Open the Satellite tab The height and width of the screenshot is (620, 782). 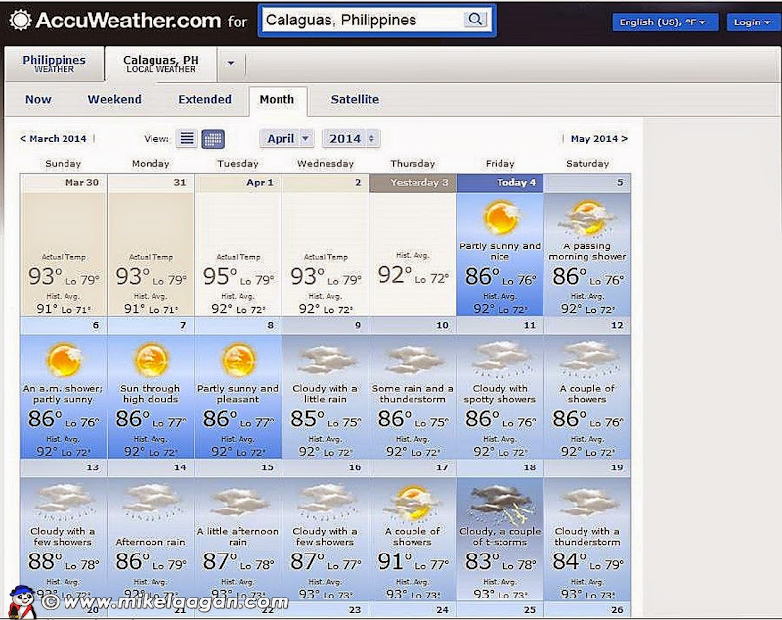click(x=355, y=100)
